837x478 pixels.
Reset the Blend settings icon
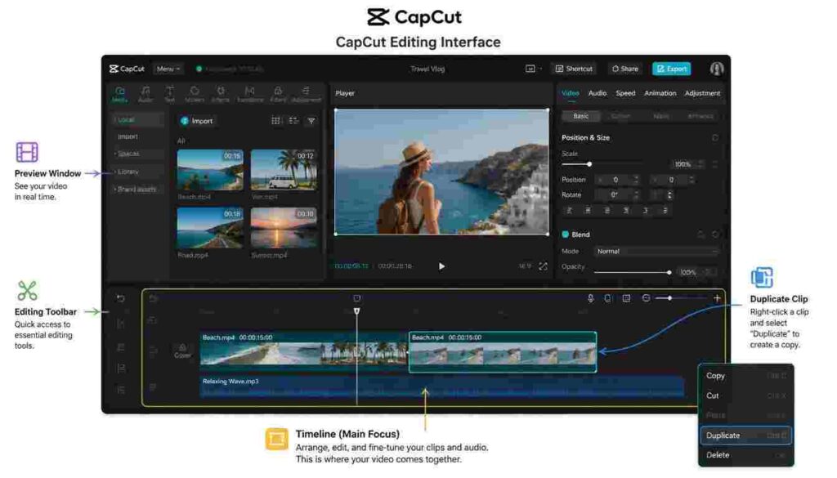(x=715, y=235)
